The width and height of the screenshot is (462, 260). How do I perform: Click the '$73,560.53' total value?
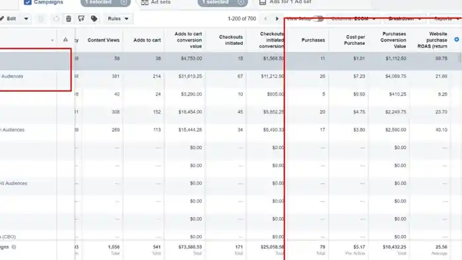click(190, 247)
